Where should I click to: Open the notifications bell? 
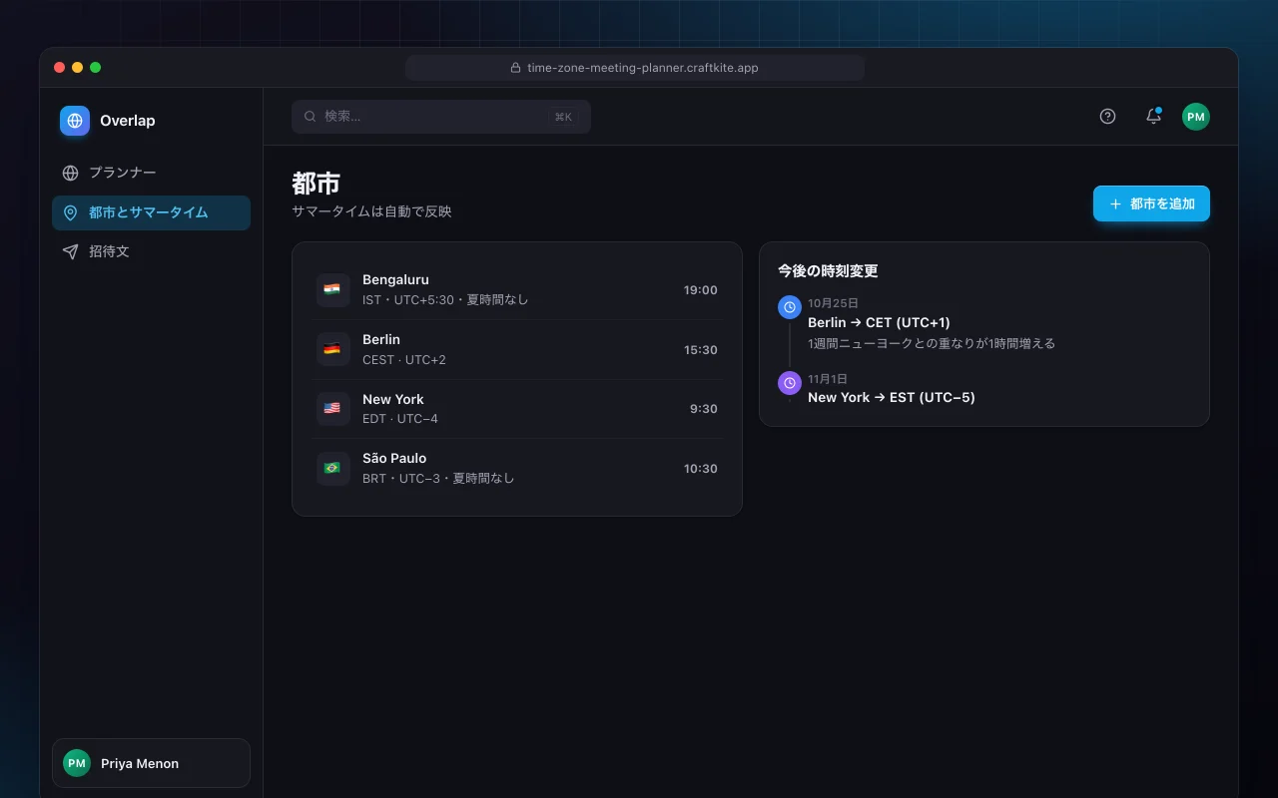pyautogui.click(x=1153, y=117)
